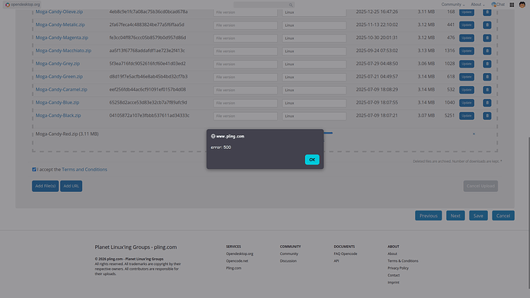Delete the Moga-Candy-Blue.zip file

487,103
